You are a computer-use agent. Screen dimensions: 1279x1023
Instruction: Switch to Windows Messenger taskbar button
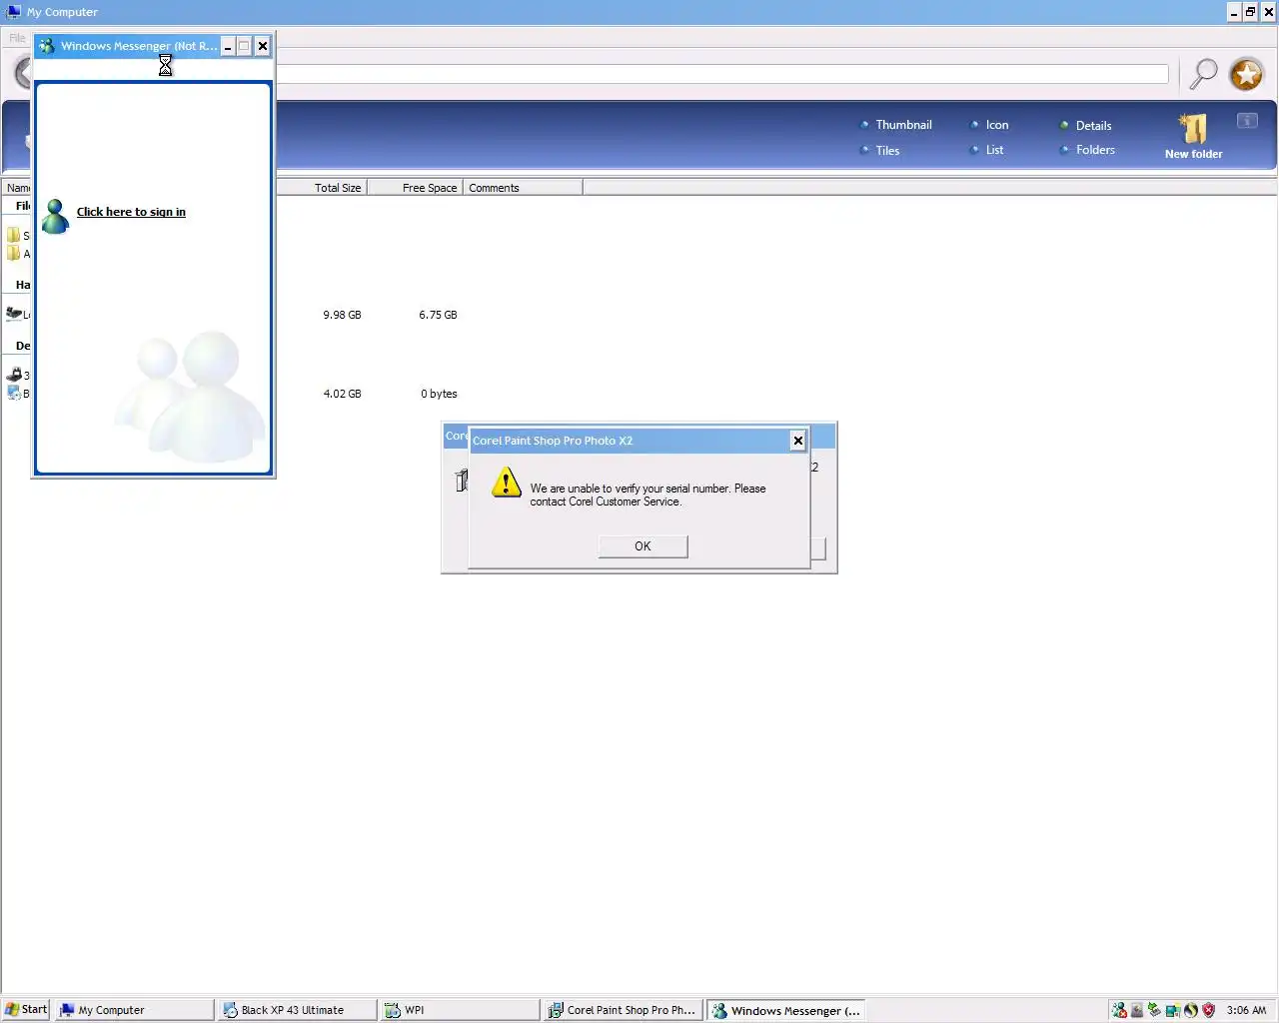point(786,1010)
